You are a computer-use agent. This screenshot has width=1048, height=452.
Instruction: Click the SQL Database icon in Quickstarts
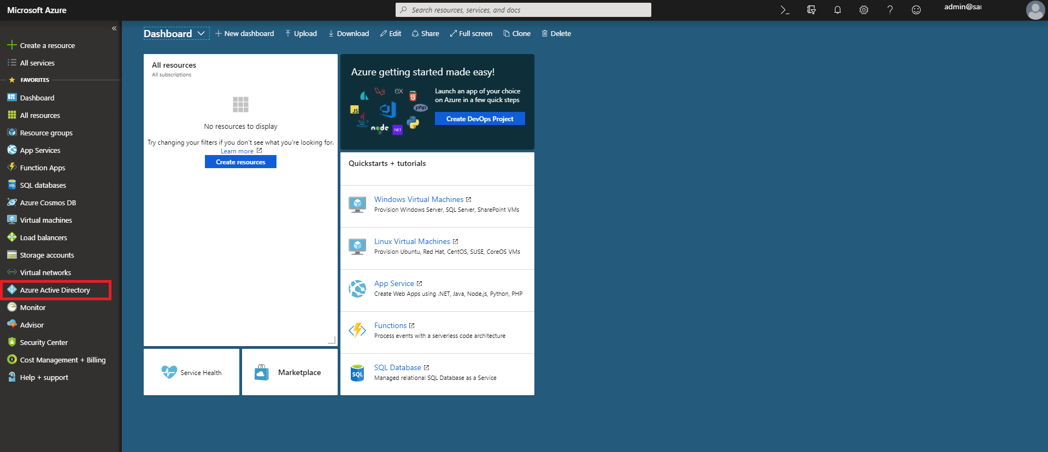coord(357,373)
